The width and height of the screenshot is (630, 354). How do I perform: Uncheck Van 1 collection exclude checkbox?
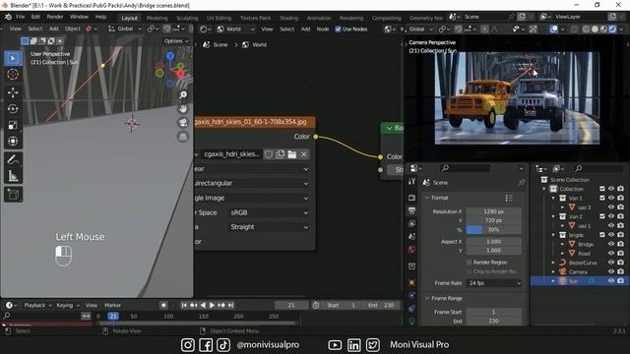point(601,198)
